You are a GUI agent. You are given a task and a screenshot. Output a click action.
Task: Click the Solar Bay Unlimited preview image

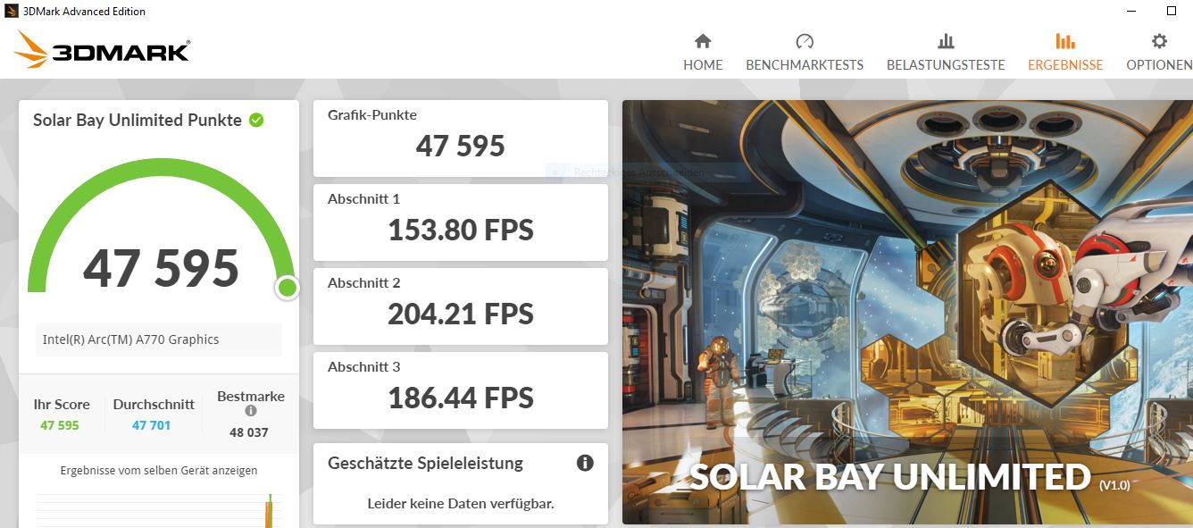click(907, 312)
